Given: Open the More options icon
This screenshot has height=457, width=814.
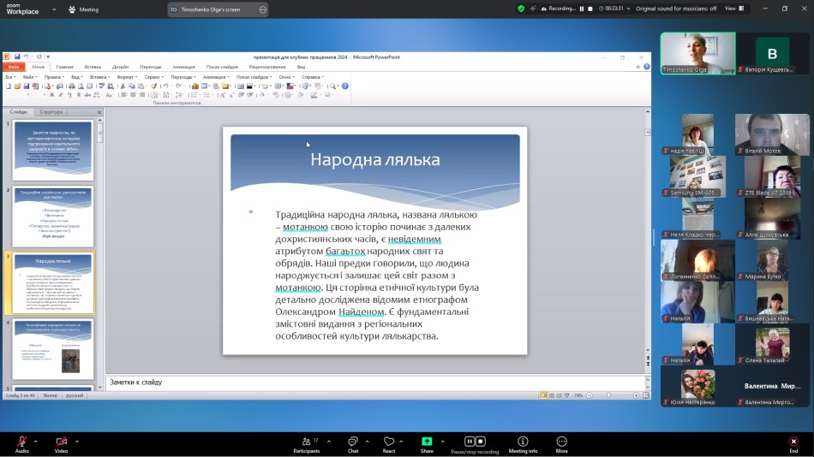Looking at the screenshot, I should pyautogui.click(x=561, y=442).
